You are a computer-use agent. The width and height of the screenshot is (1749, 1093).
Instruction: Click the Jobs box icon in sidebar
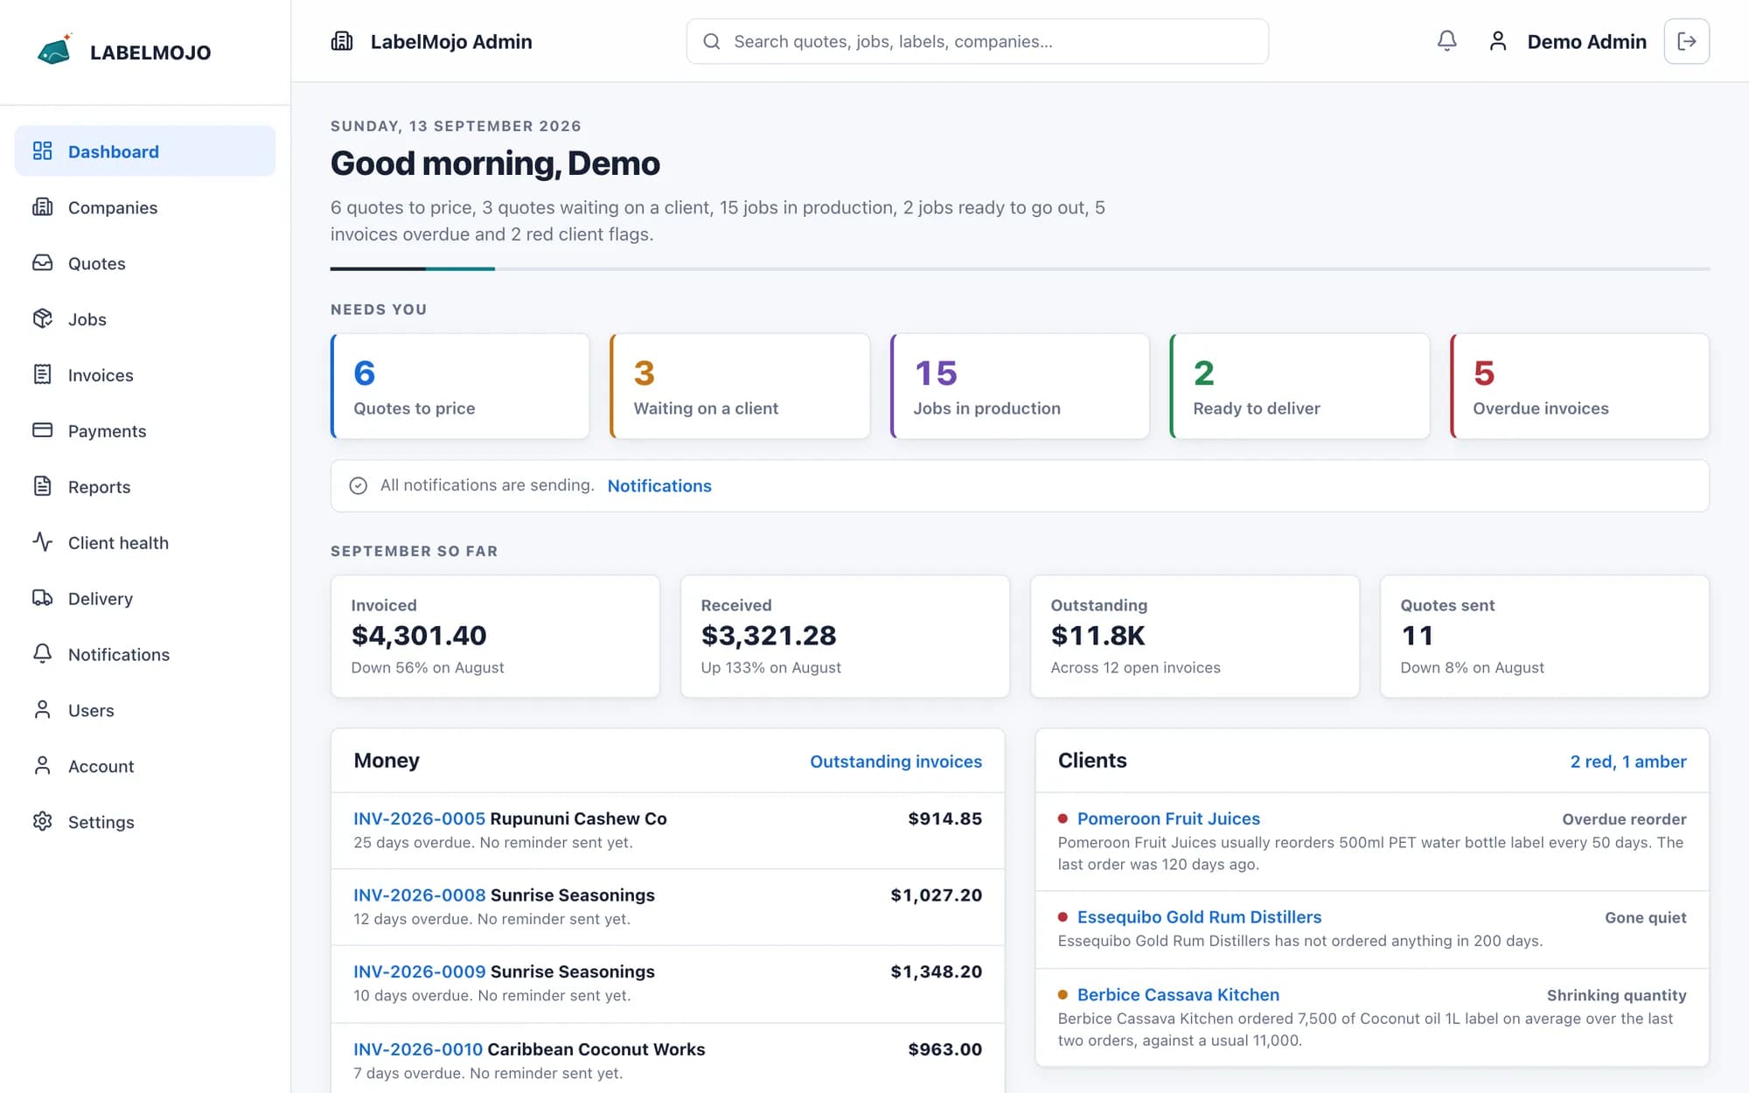(42, 319)
